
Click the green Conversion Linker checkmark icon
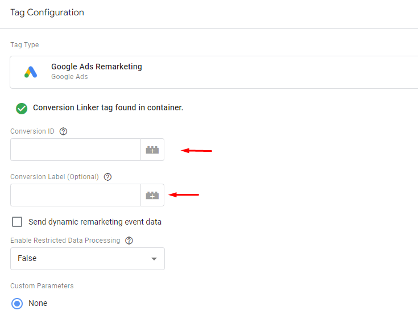(x=22, y=109)
